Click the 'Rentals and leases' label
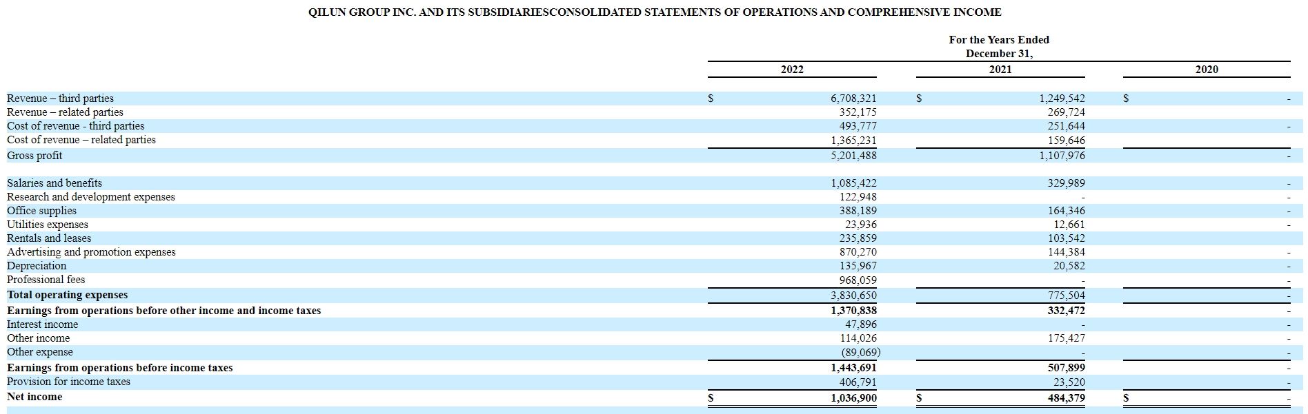 49,238
